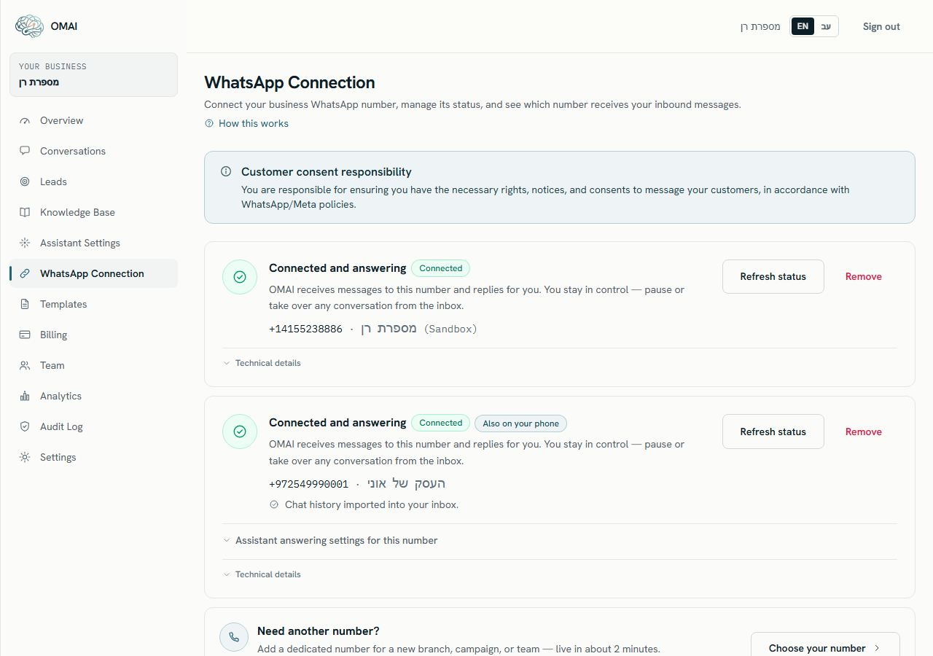Click the Leads target icon
Image resolution: width=933 pixels, height=656 pixels.
click(x=25, y=182)
